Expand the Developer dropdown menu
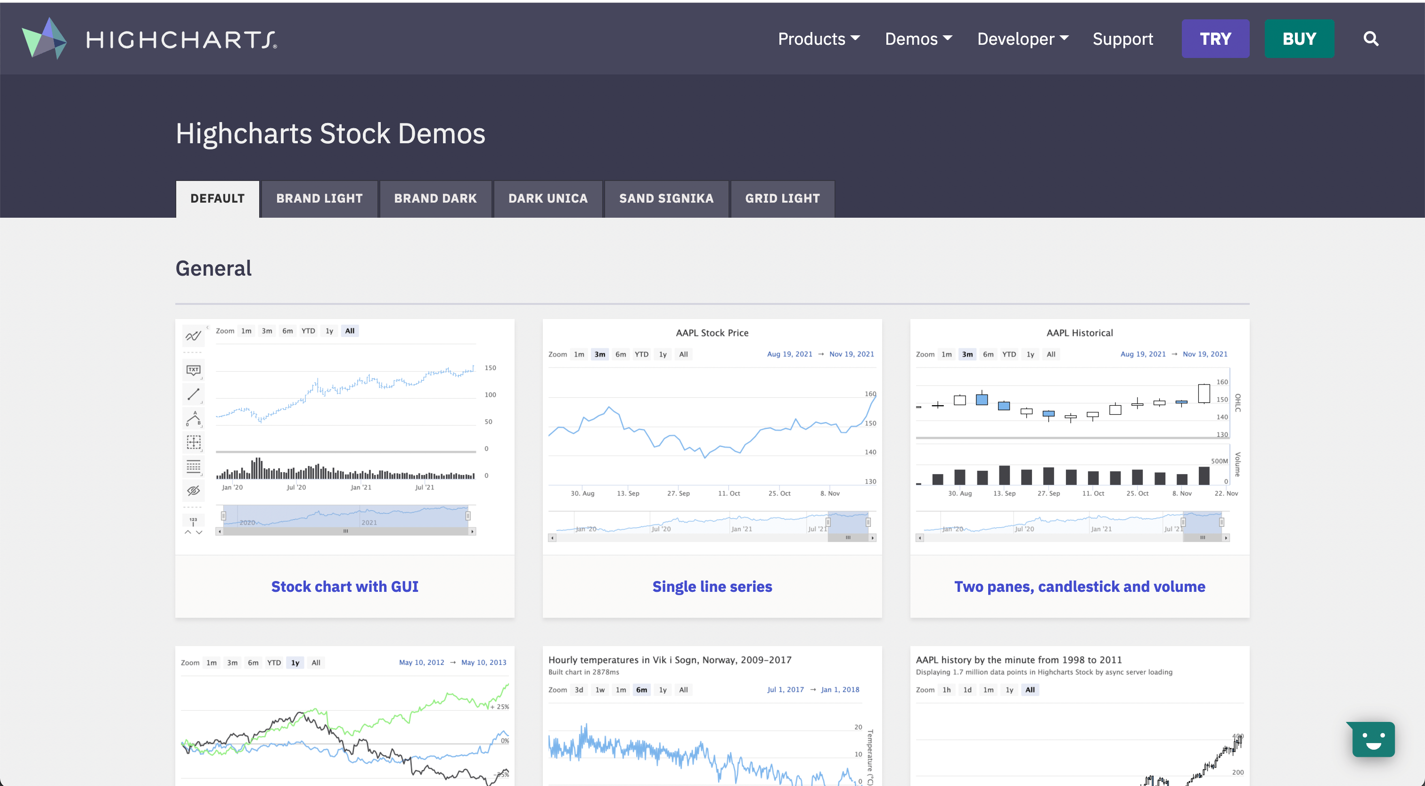Image resolution: width=1425 pixels, height=786 pixels. click(x=1022, y=39)
